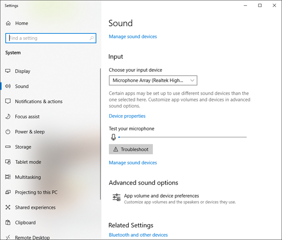Screen dimensions: 282x240
Task: Click the microphone test level bar
Action: pyautogui.click(x=182, y=137)
